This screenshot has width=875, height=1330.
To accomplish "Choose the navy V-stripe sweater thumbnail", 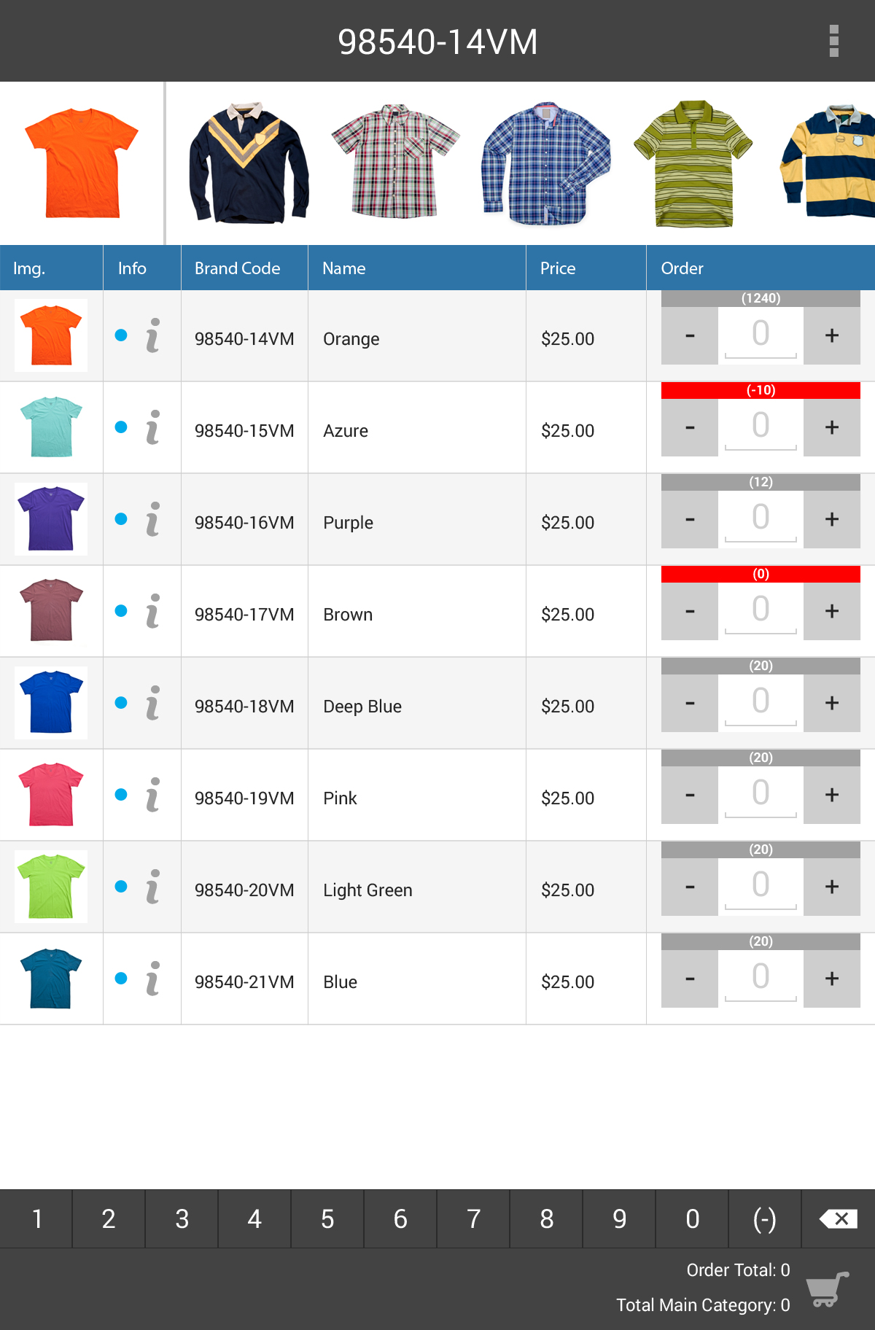I will click(x=249, y=163).
